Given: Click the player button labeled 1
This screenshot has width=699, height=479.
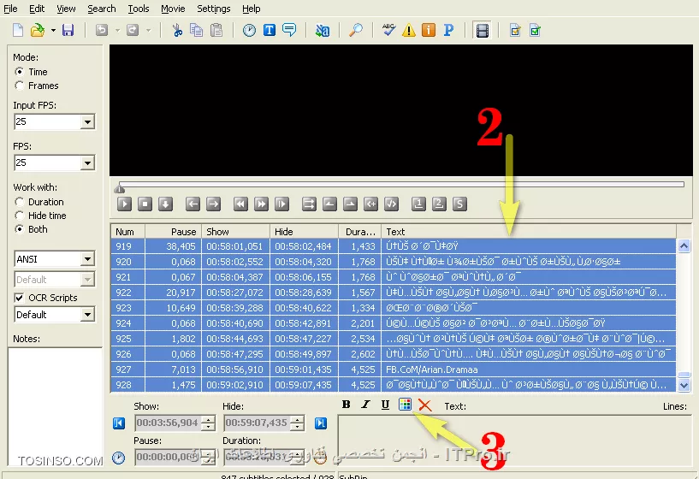Looking at the screenshot, I should tap(418, 204).
